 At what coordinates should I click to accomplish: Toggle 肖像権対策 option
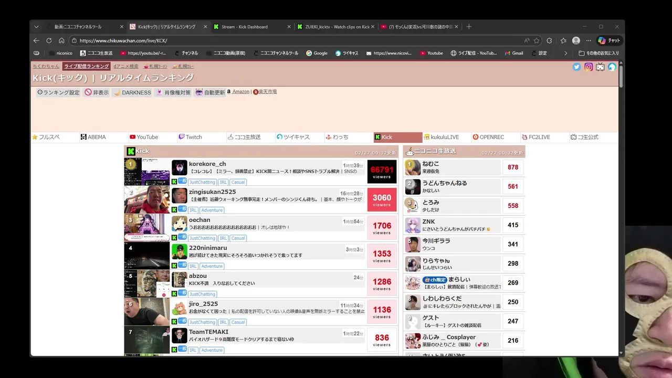coord(173,92)
